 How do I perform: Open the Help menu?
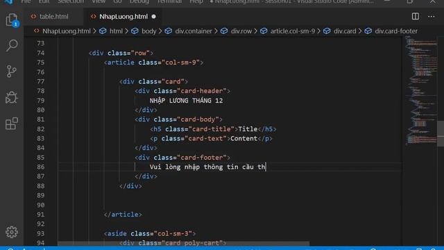click(x=196, y=1)
